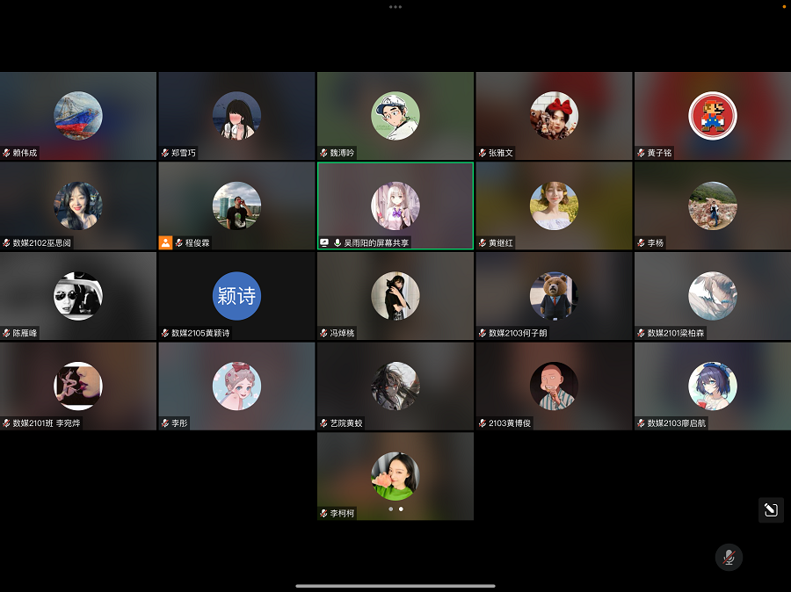
Task: Tap the muted mic icon beside 李柯柯
Action: point(323,513)
